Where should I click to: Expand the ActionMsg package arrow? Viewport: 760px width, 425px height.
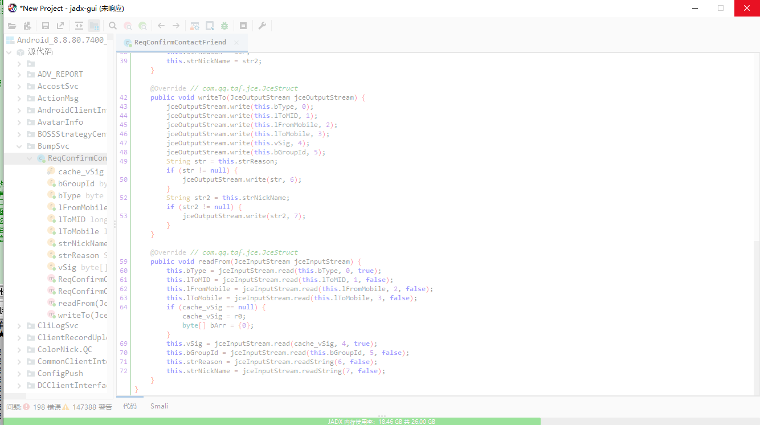coord(19,99)
